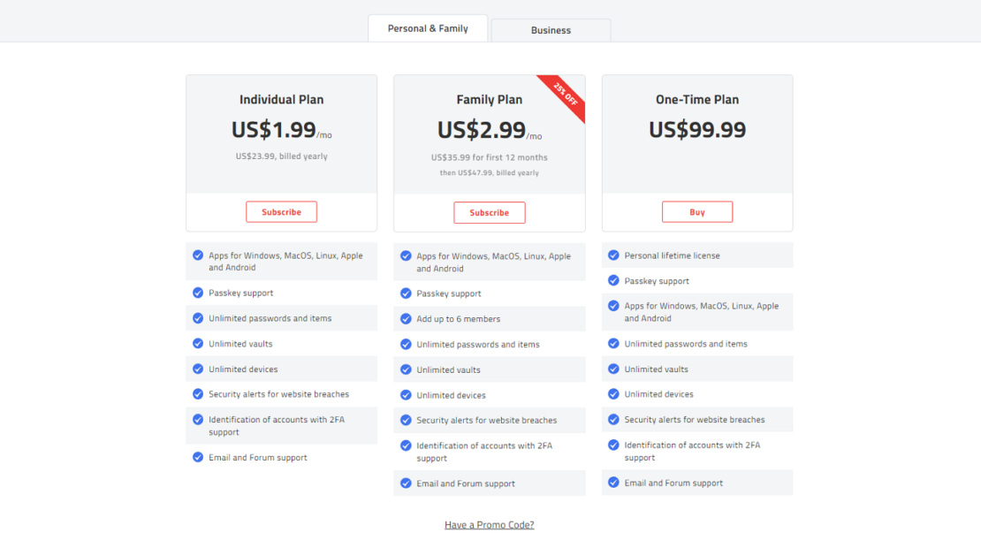
Task: Click Family Plan's Email and Forum support checkmark
Action: [406, 483]
